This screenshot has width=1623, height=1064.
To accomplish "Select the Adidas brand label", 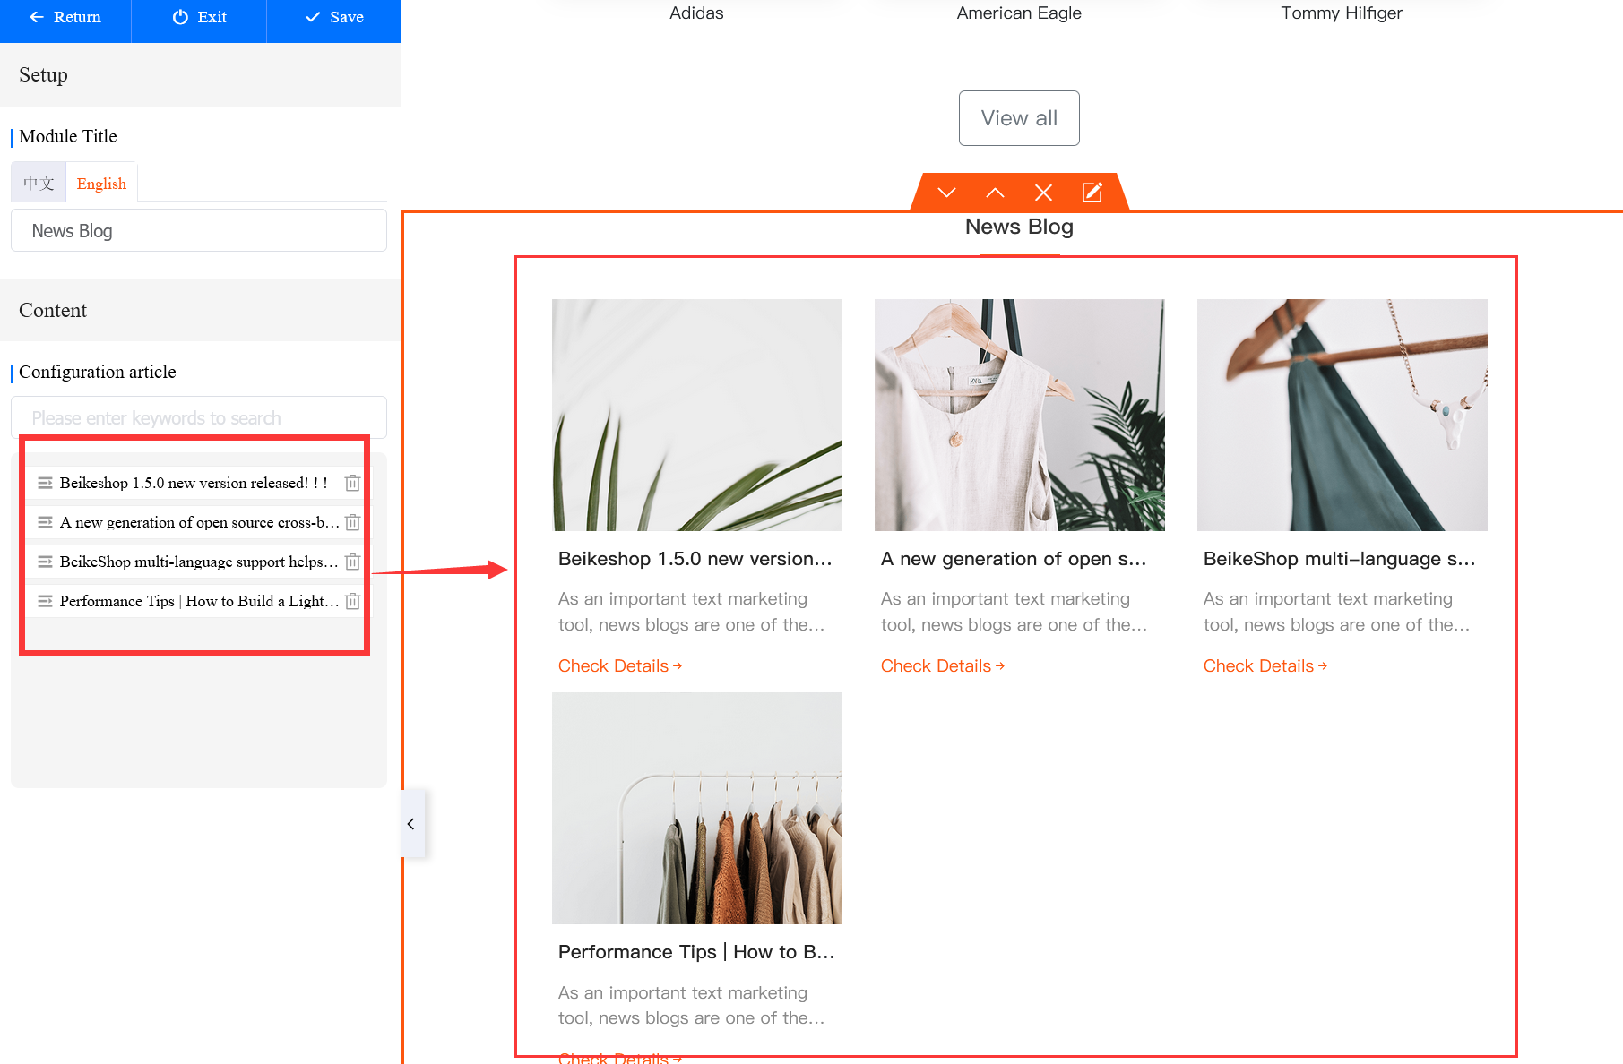I will [696, 13].
